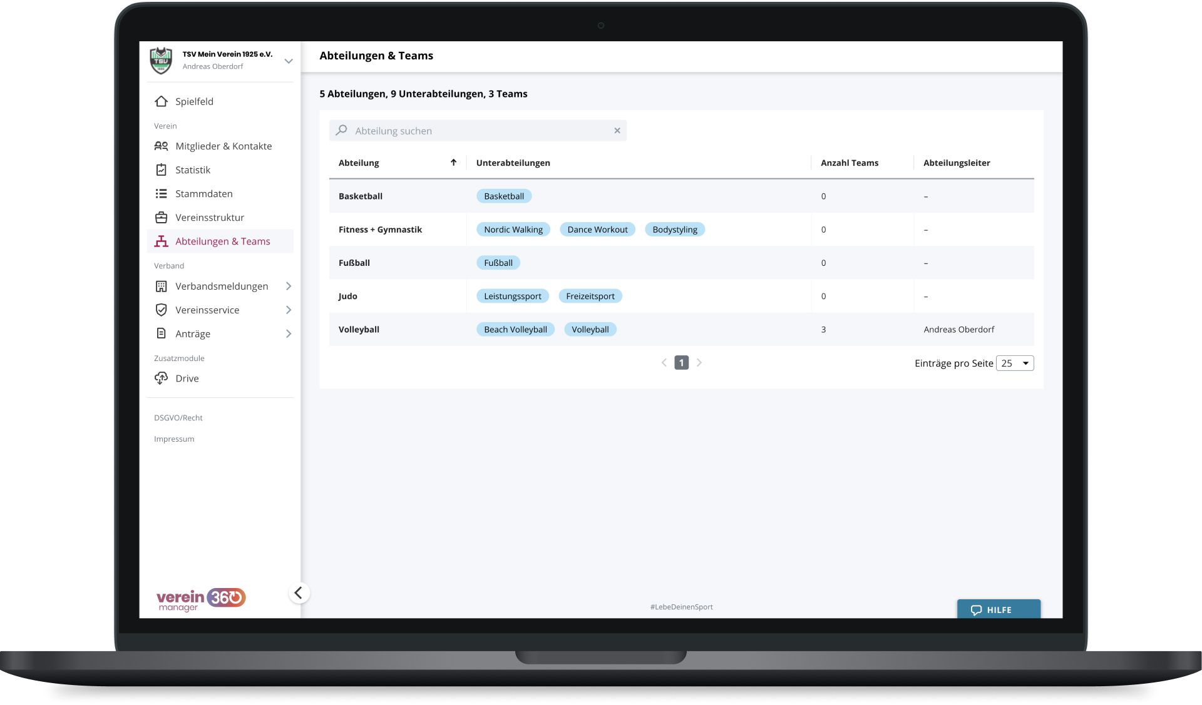Select the Stammdaten list icon
The image size is (1202, 705).
tap(161, 193)
